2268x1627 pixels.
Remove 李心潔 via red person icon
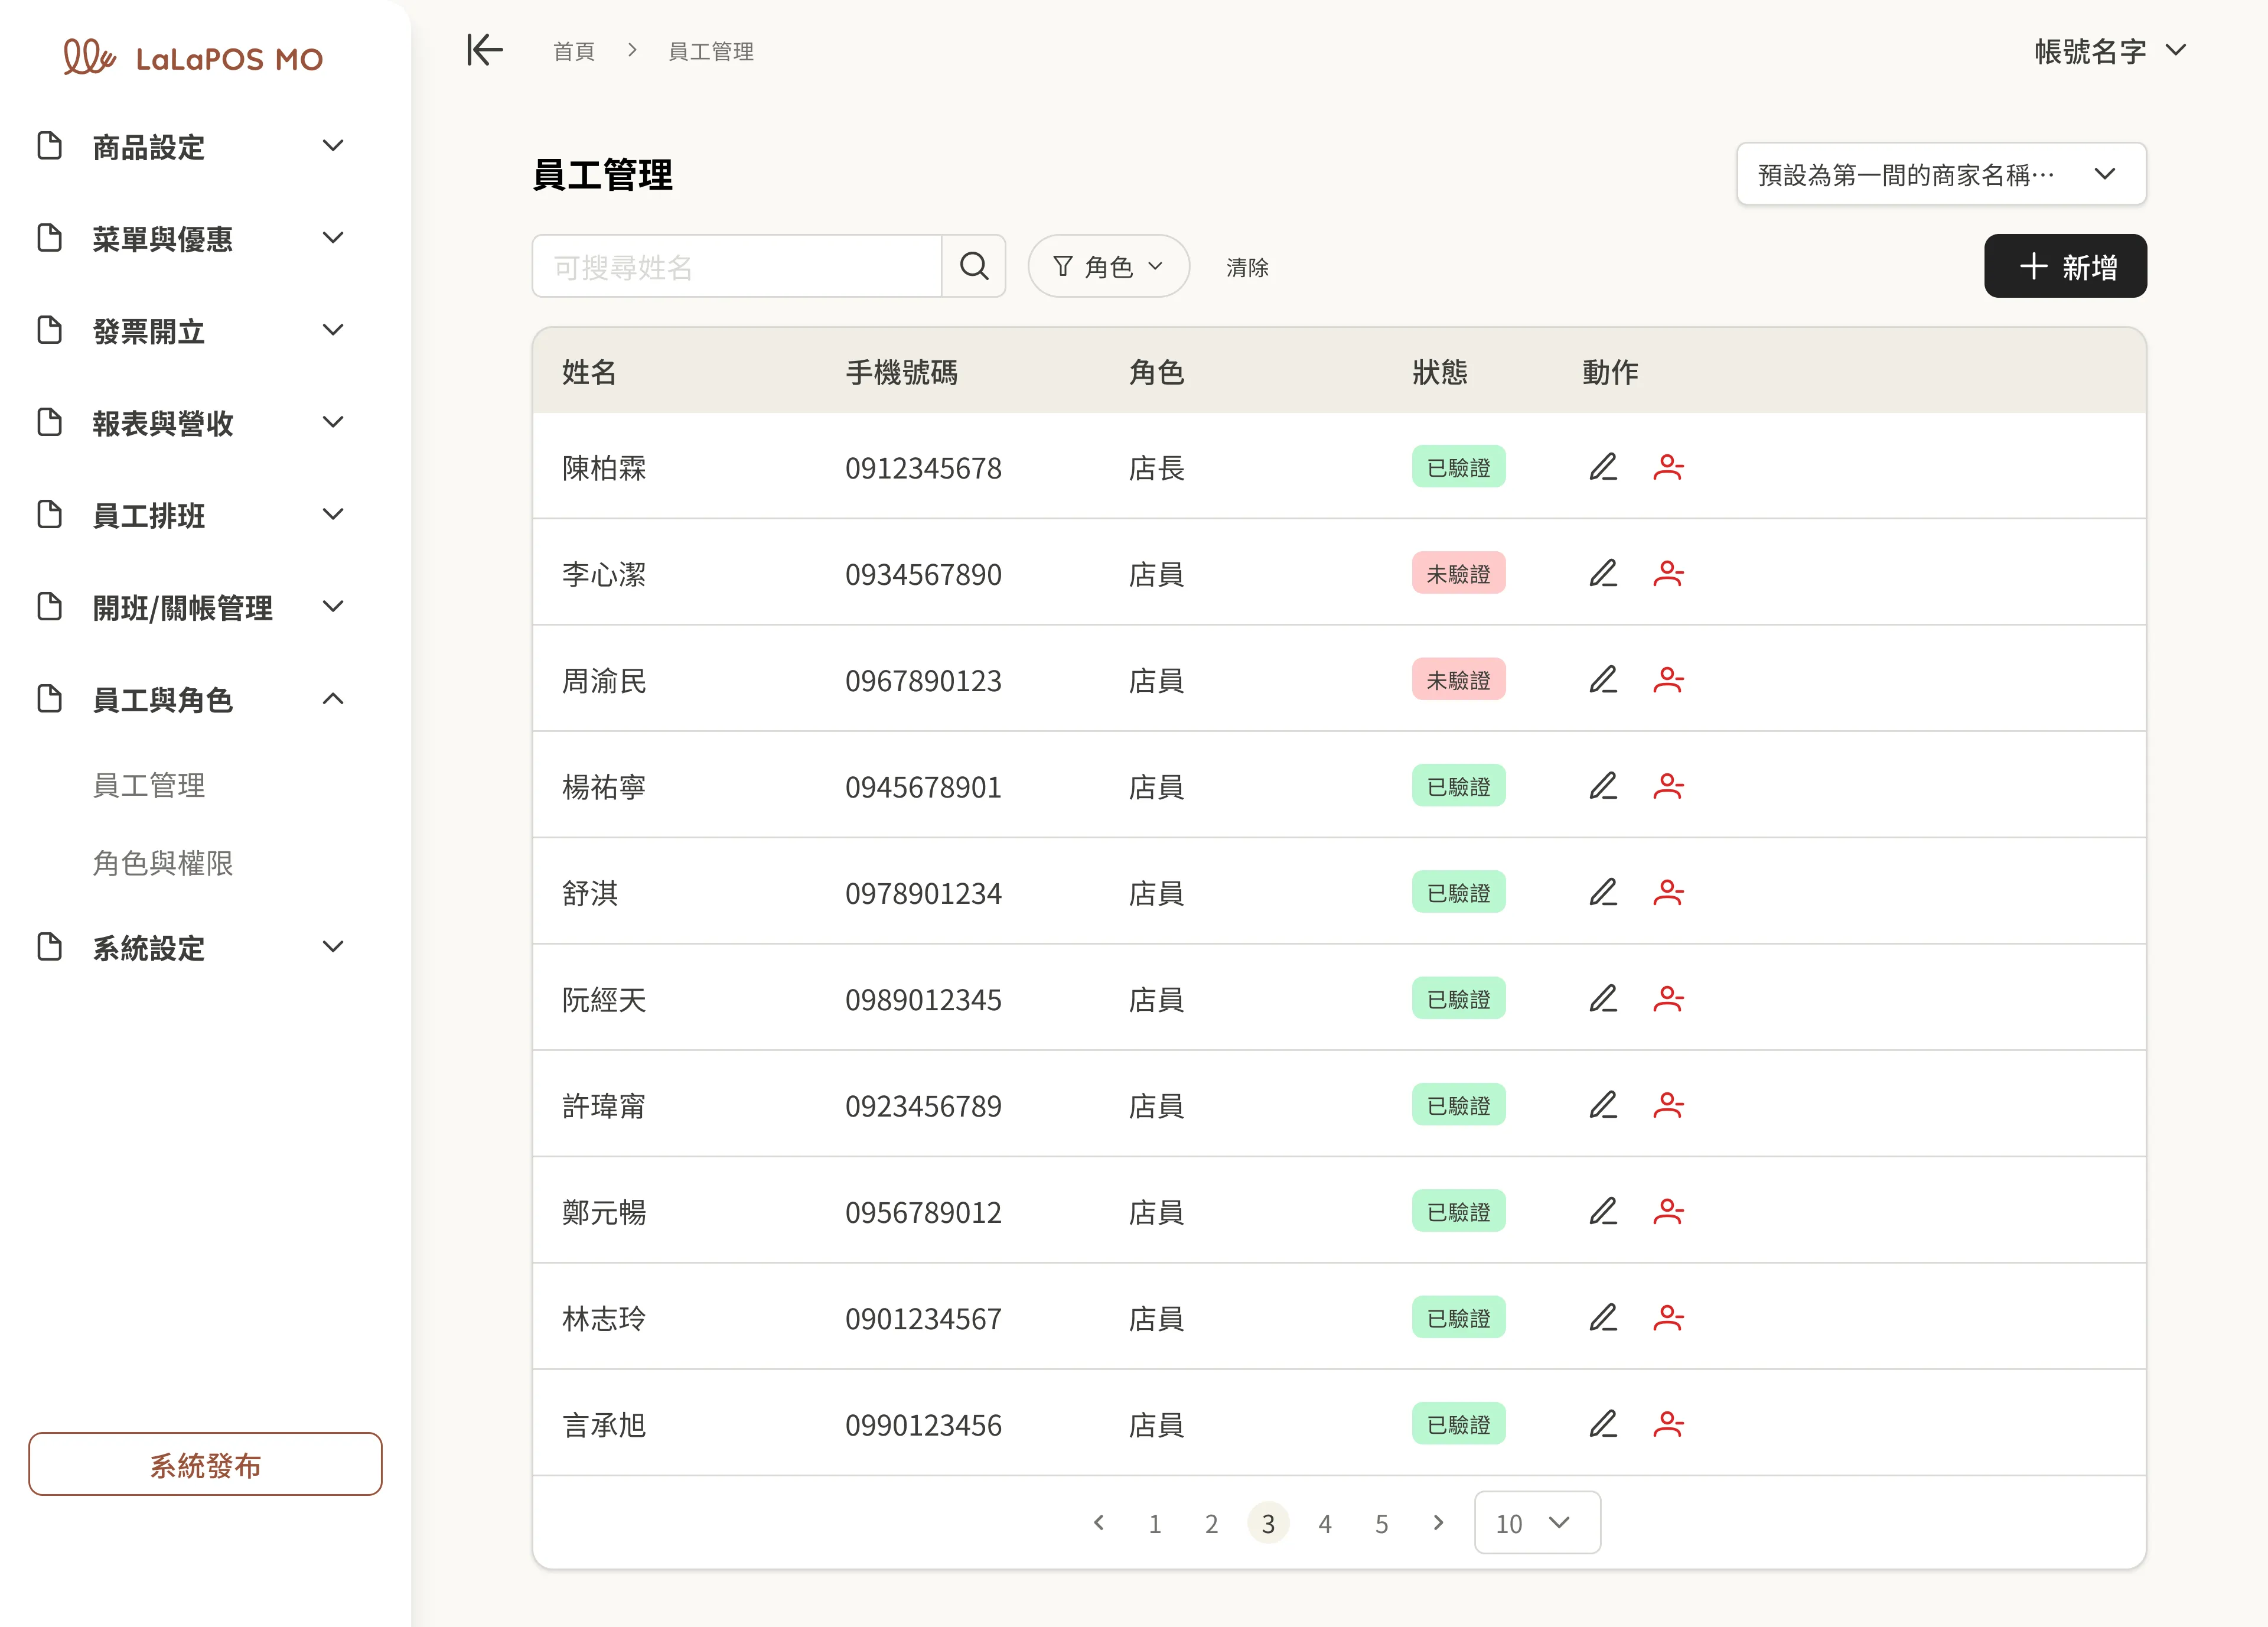1669,573
